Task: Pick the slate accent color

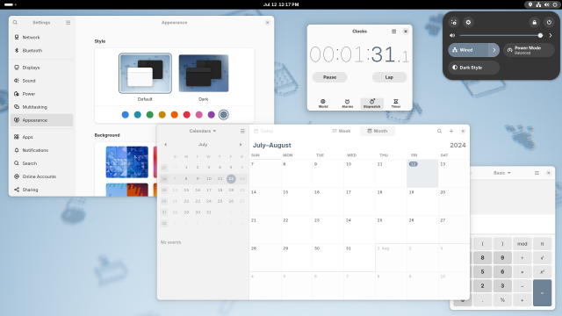Action: click(x=224, y=115)
